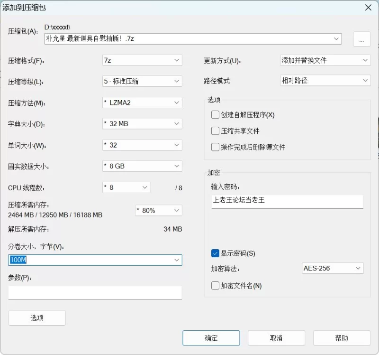Expand the 压缩方法 LZMA2 dropdown
Viewport: 379px width, 355px height.
coord(142,103)
